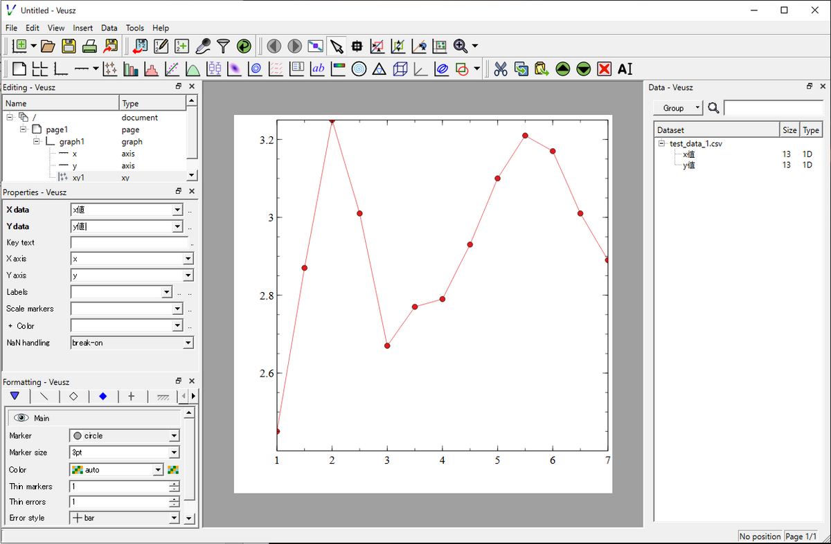The width and height of the screenshot is (831, 544).
Task: Print using the printer icon
Action: point(89,46)
